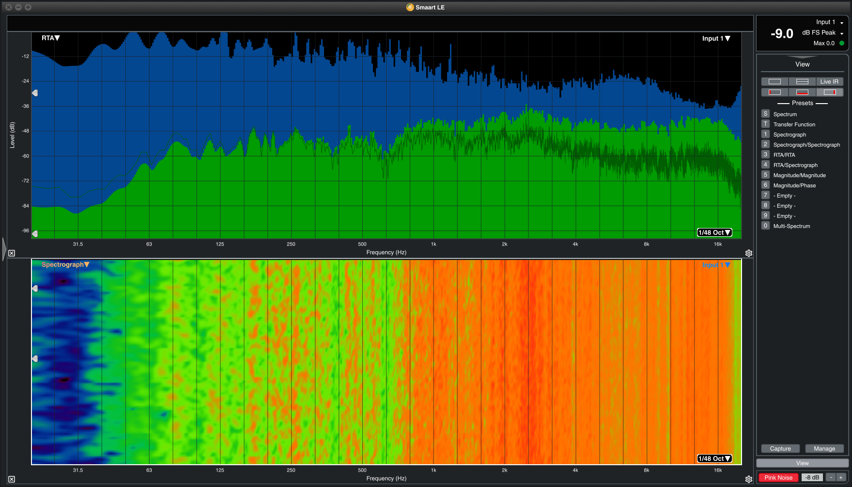Open 1/48 Oct banding dropdown in Spectrograph
Viewport: 852px width, 487px height.
point(714,458)
